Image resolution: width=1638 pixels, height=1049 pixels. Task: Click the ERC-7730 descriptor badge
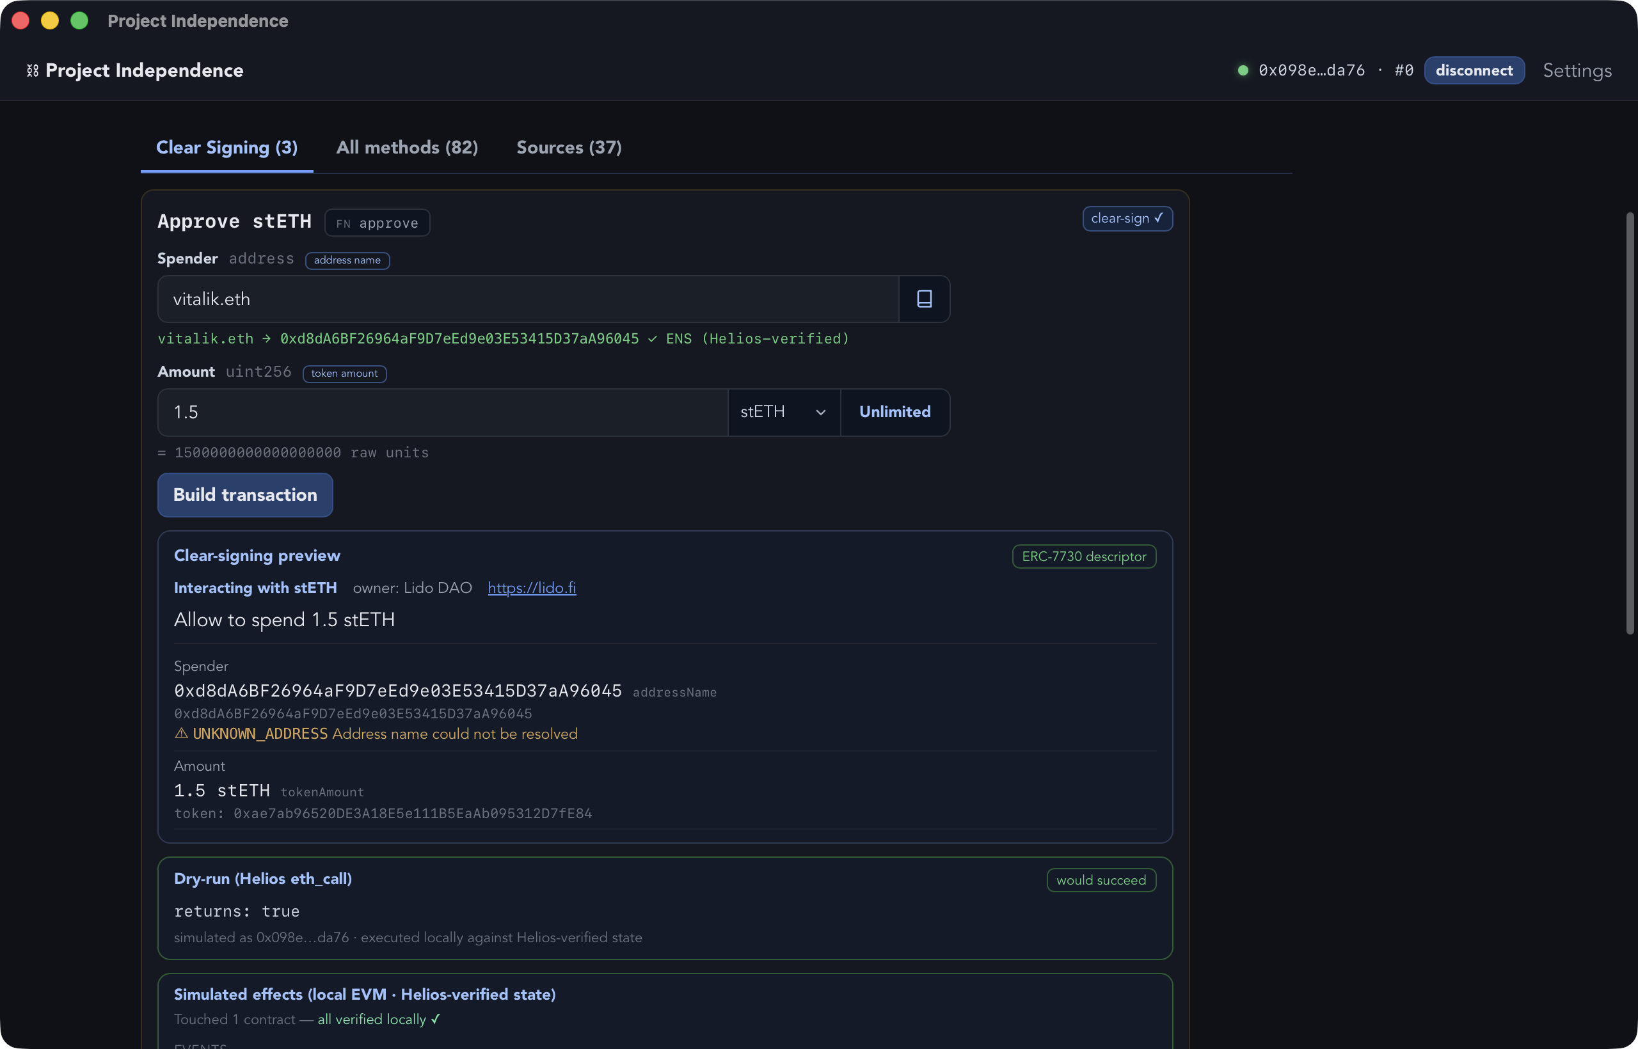1084,556
